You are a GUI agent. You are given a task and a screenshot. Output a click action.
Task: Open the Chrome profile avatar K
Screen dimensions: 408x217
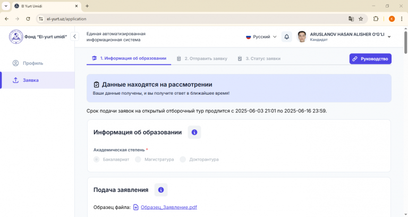pos(392,19)
